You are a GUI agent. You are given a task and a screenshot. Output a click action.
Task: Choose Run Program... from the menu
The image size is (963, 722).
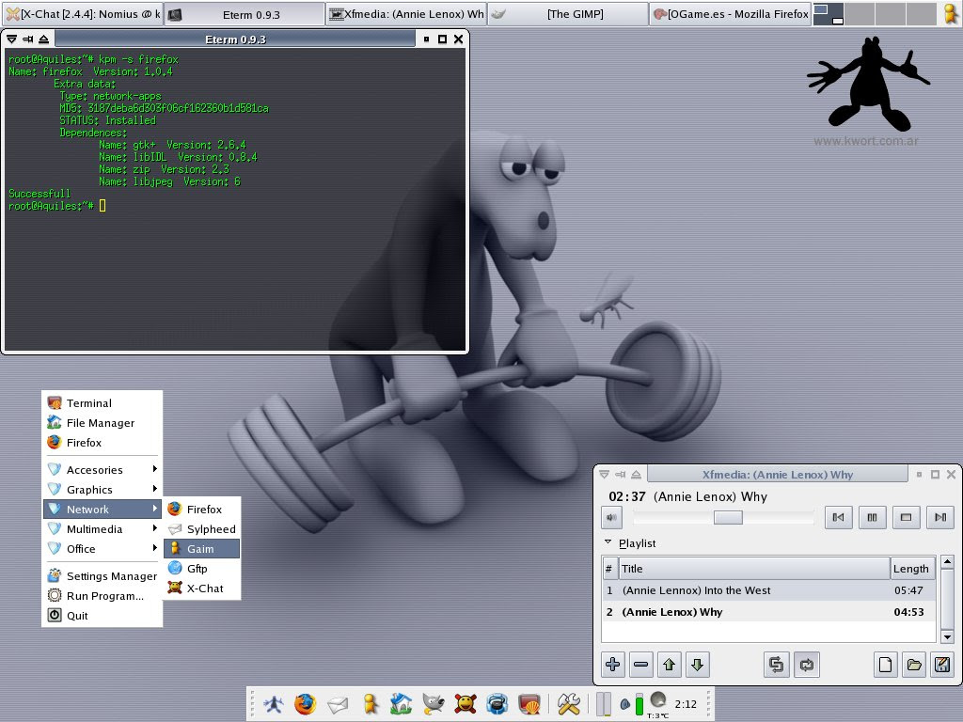coord(102,595)
